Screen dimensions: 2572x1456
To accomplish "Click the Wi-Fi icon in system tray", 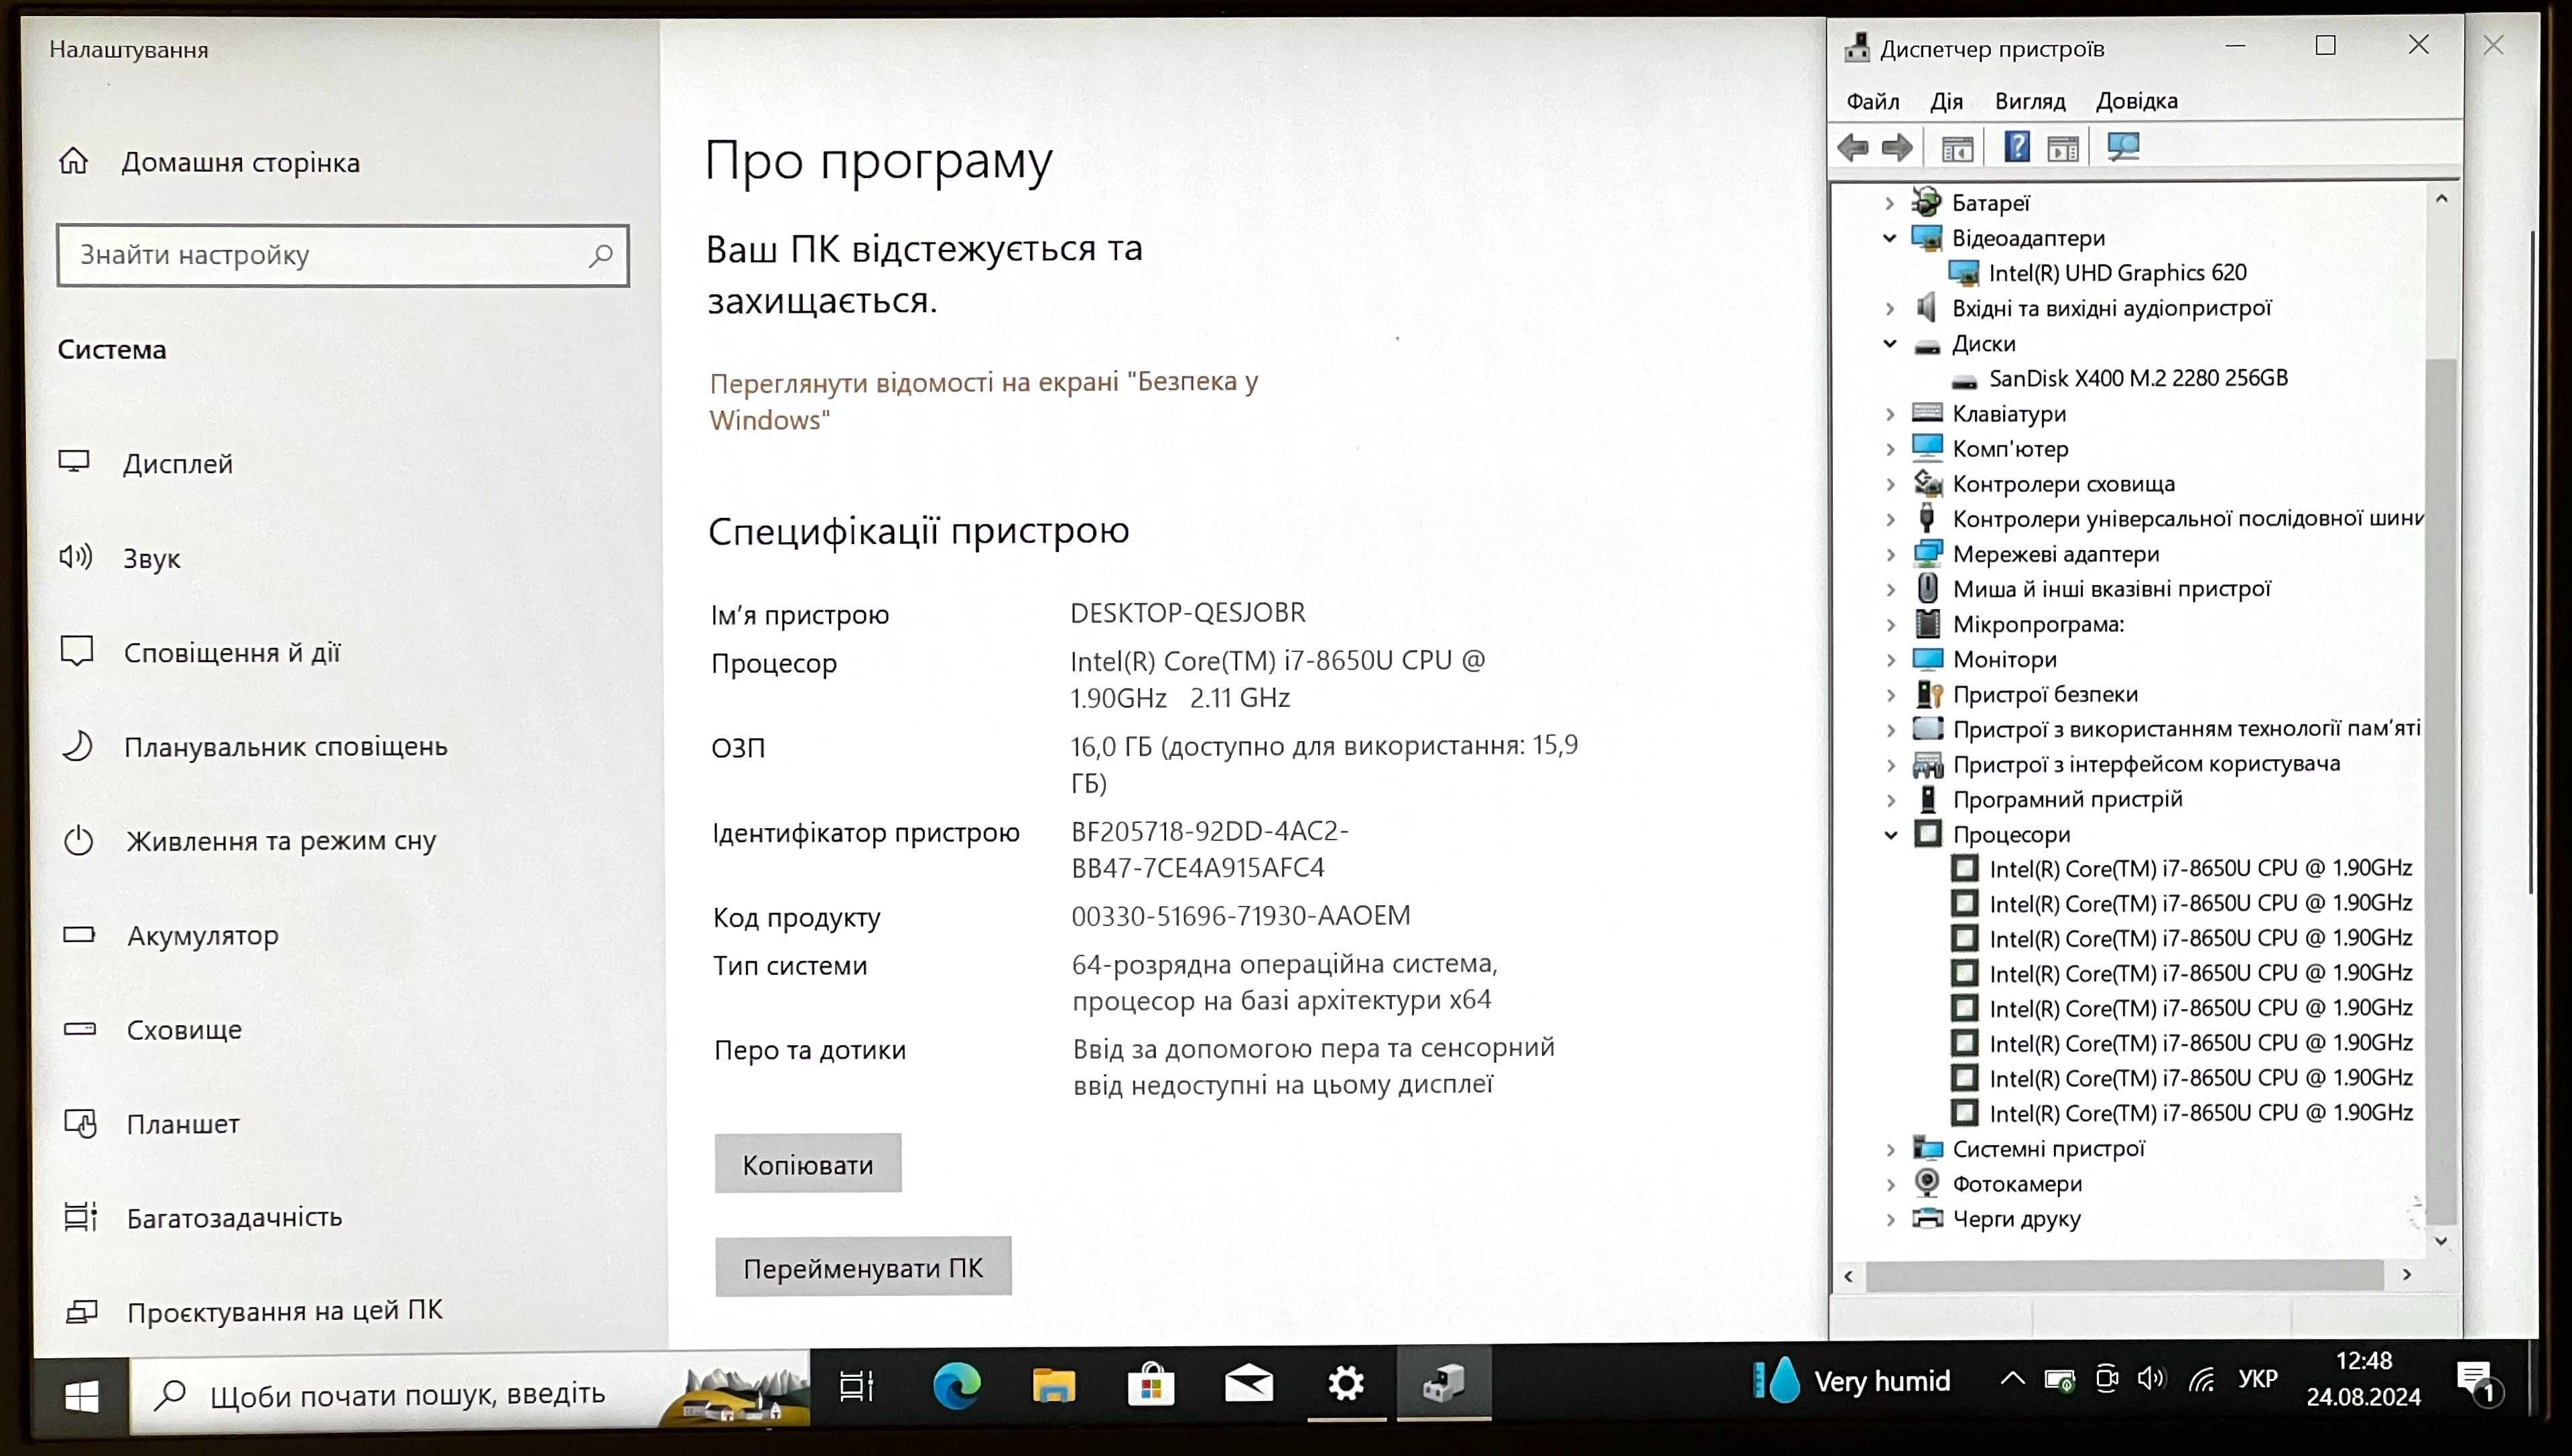I will point(2201,1381).
